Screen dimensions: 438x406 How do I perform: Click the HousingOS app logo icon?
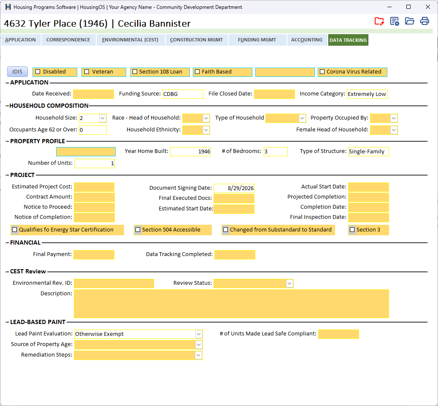8,7
